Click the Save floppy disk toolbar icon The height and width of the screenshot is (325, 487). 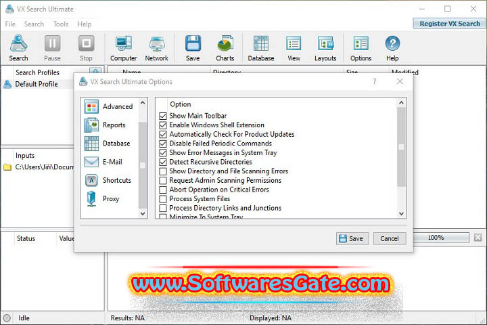193,47
